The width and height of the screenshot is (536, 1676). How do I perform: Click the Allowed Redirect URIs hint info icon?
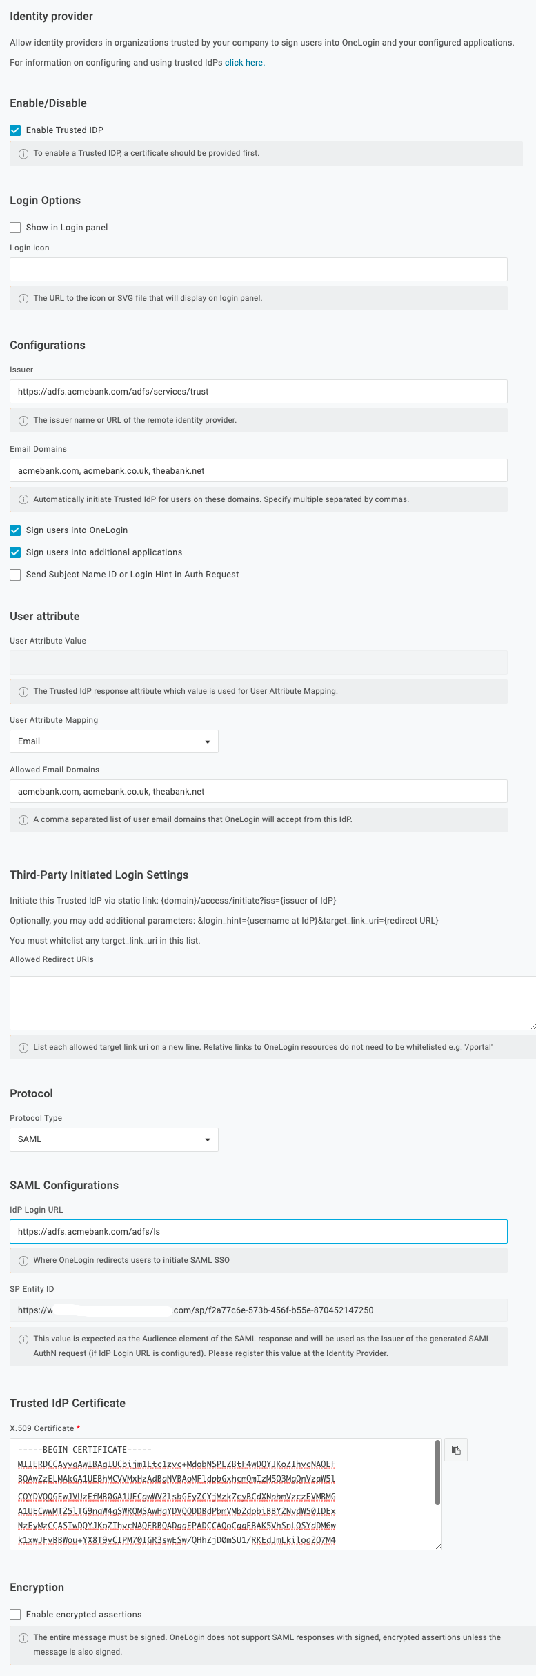(23, 1046)
